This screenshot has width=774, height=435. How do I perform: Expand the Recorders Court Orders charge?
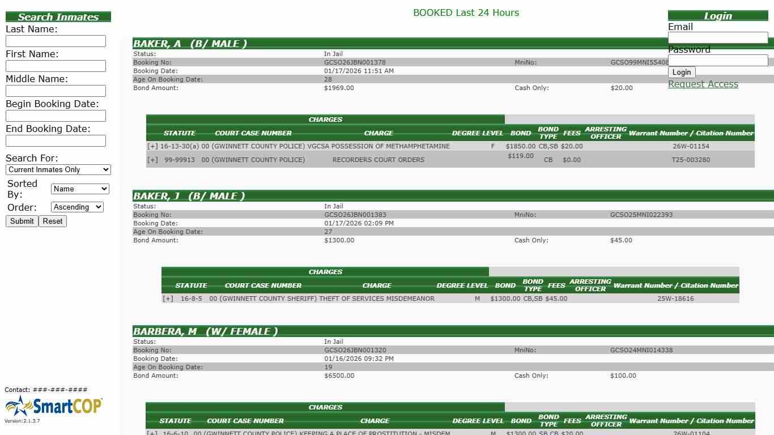click(x=152, y=160)
